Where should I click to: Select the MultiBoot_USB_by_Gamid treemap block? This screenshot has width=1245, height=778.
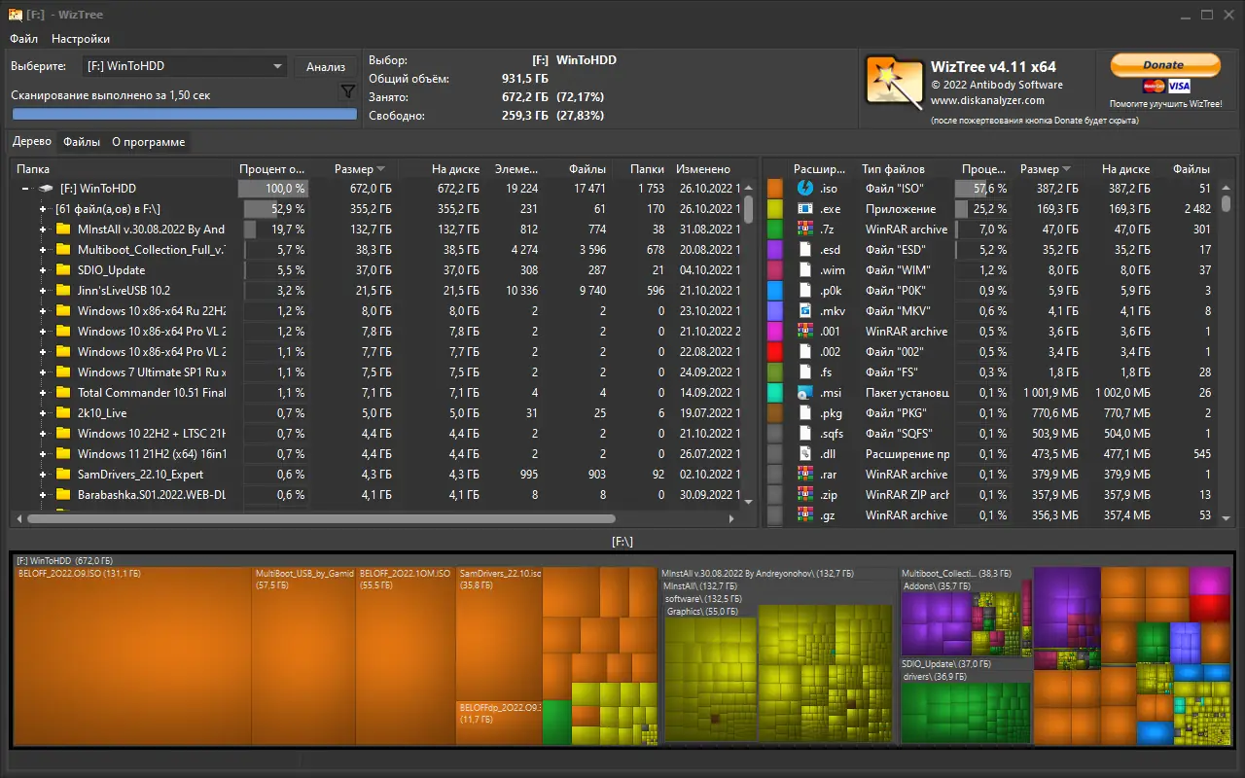[x=303, y=656]
